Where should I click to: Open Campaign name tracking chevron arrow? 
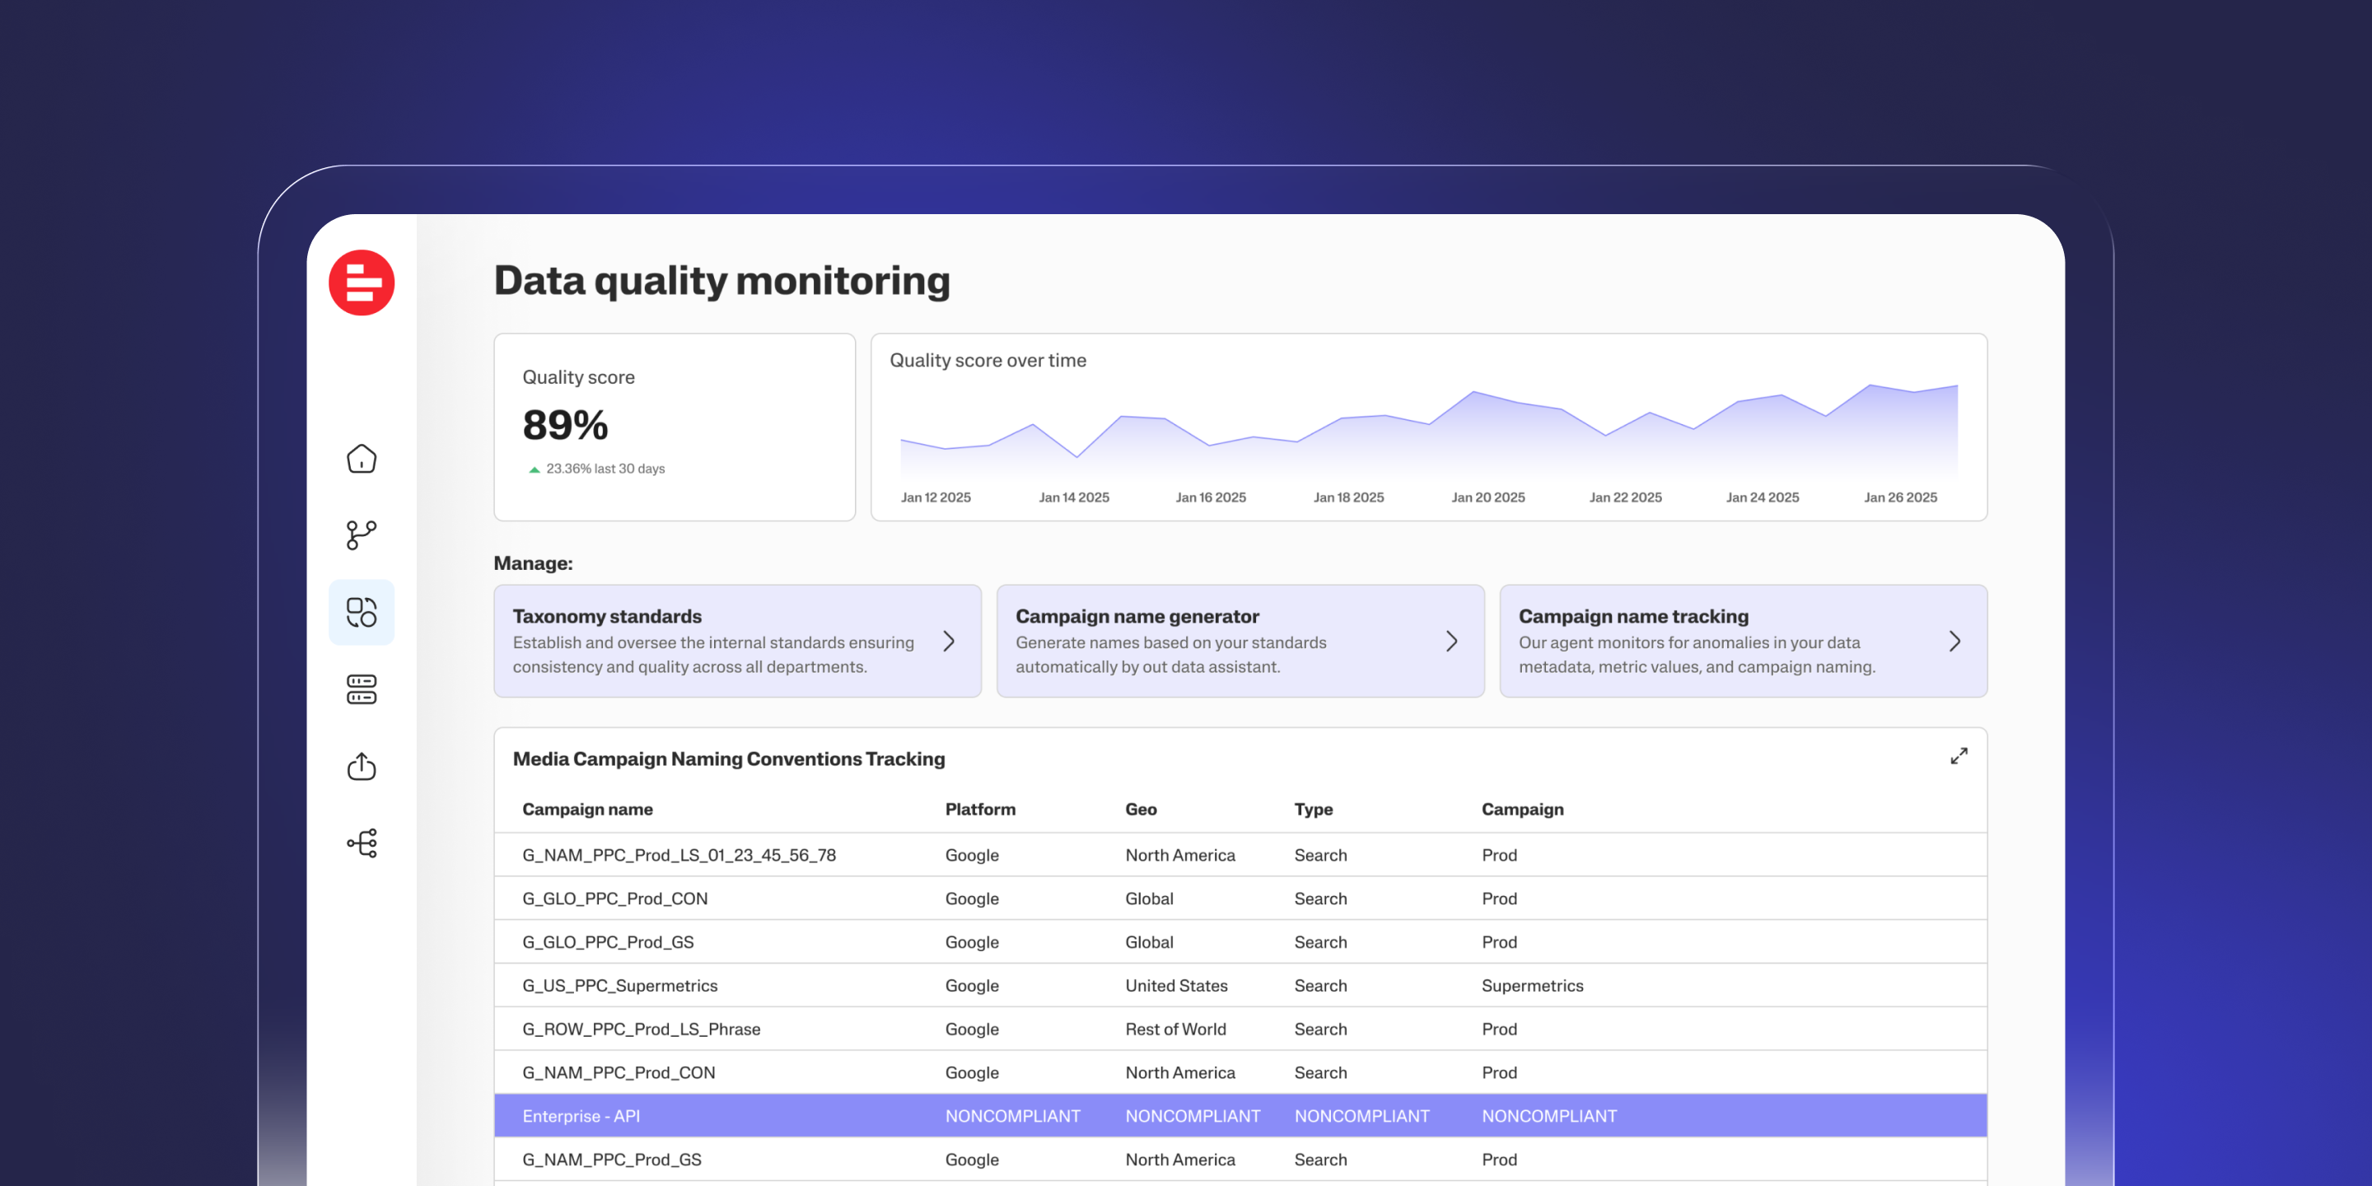[1954, 641]
